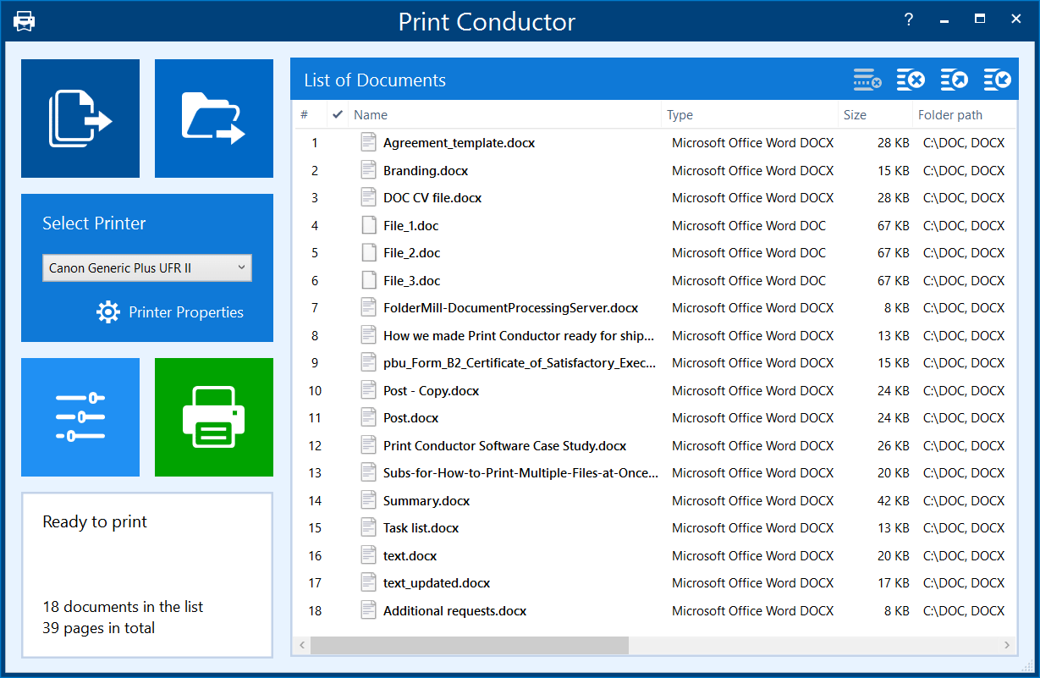1040x678 pixels.
Task: Open the Canon Generic Plus printer dropdown
Action: pos(146,268)
